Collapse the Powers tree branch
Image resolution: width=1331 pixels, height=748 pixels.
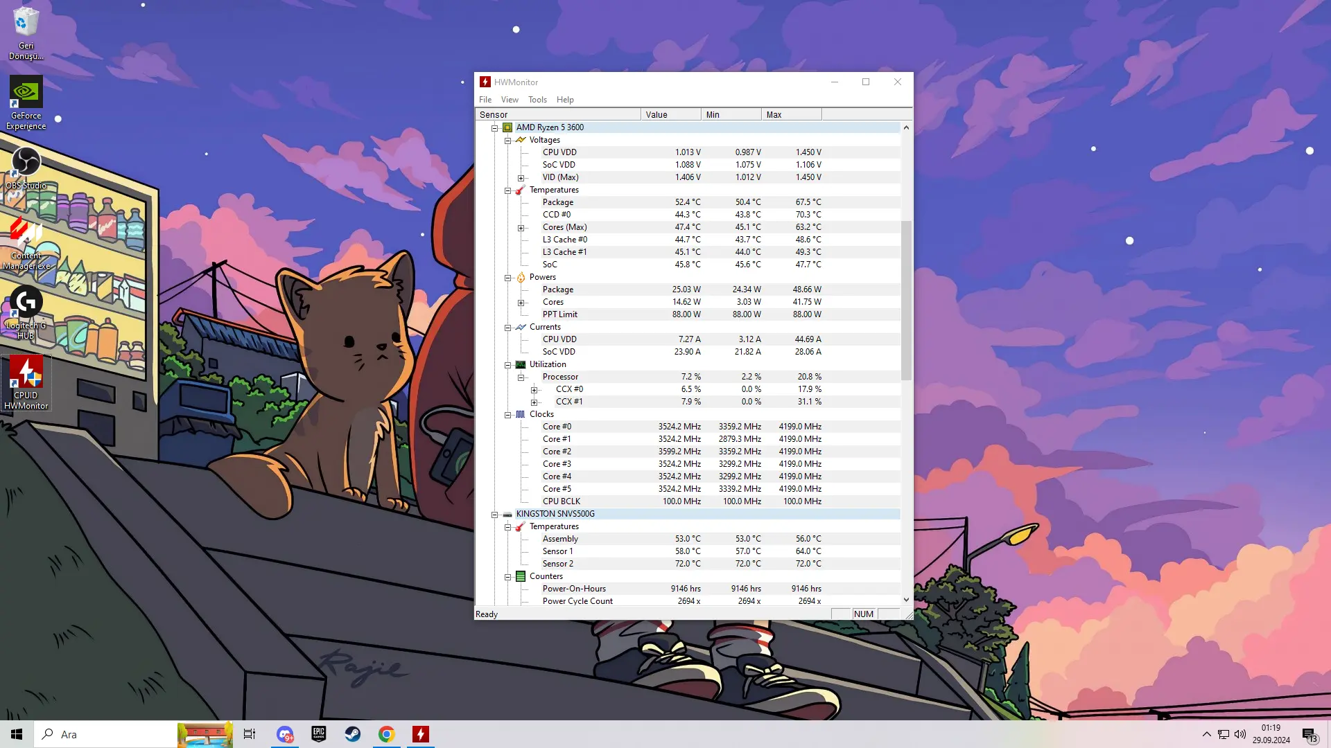pos(508,278)
